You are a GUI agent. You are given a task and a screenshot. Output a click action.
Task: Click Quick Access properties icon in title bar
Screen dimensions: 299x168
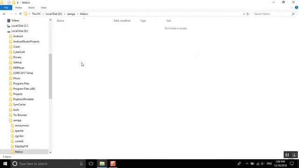coord(9,2)
